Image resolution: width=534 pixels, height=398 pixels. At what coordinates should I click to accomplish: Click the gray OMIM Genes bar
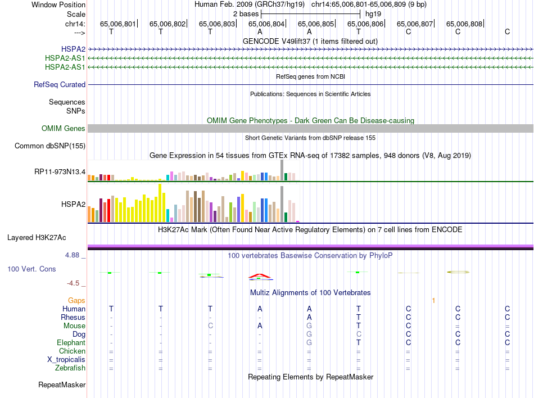(x=310, y=129)
